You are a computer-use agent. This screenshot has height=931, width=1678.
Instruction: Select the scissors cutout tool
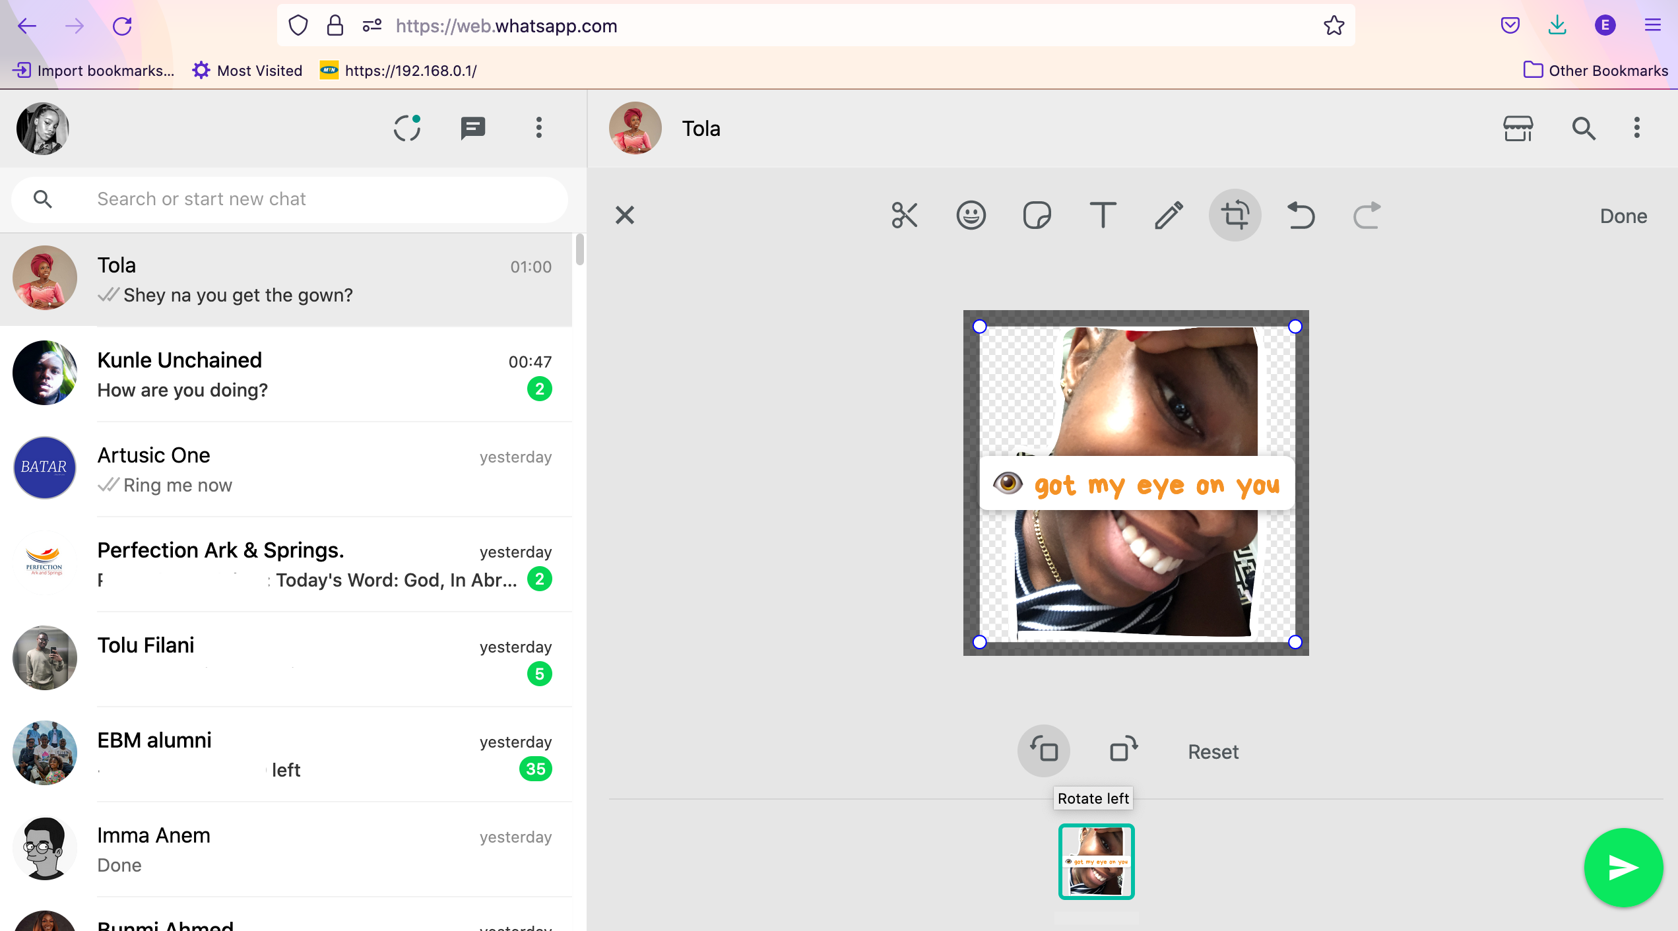tap(904, 215)
